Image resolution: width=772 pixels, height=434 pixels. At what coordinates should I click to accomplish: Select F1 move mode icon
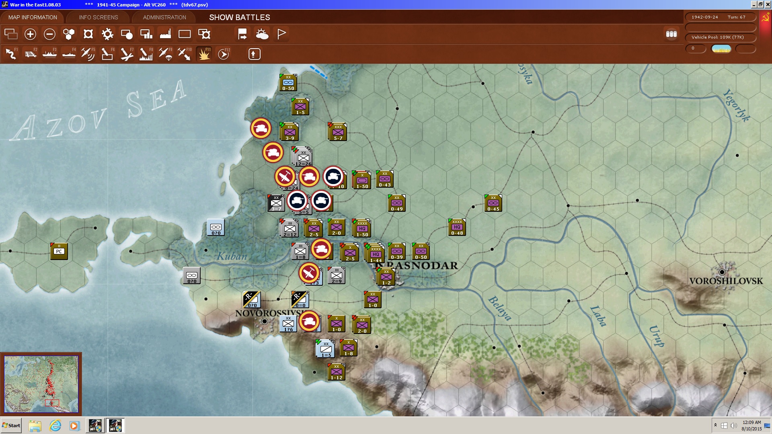click(11, 54)
